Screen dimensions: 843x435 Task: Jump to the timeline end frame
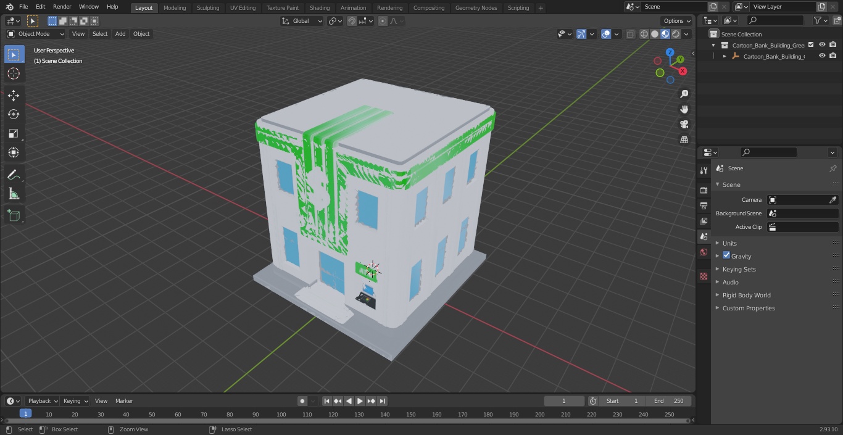tap(383, 401)
